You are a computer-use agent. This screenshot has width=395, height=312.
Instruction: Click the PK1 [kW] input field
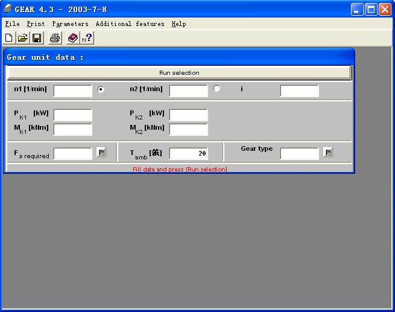73,115
